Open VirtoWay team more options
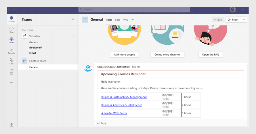 coord(73,36)
